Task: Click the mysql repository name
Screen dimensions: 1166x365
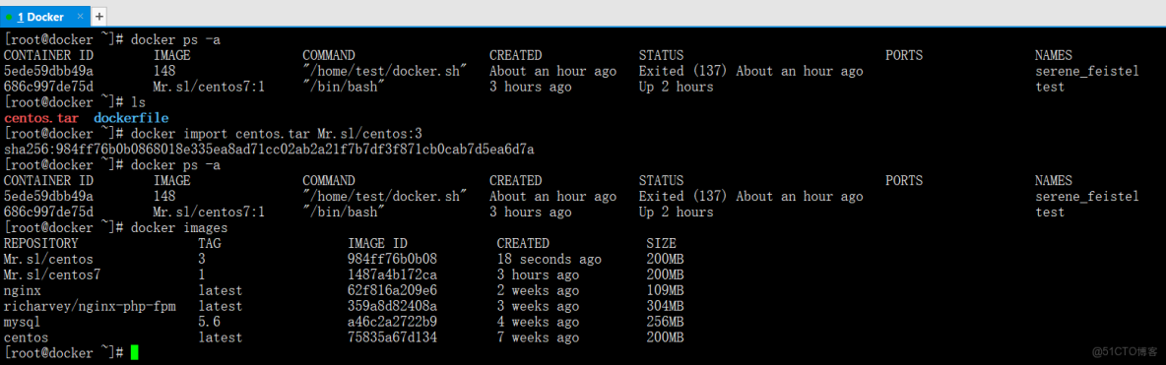Action: tap(23, 322)
